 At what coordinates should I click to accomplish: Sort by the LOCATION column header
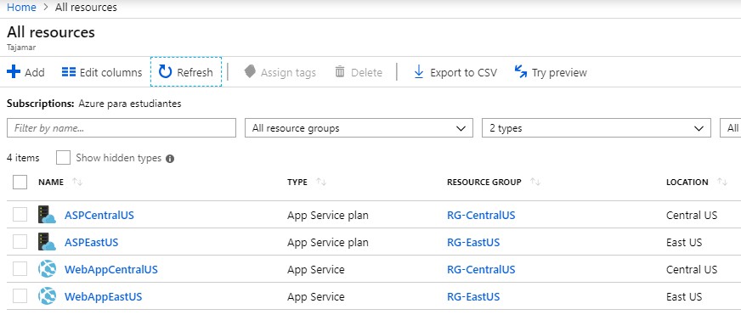(x=687, y=182)
